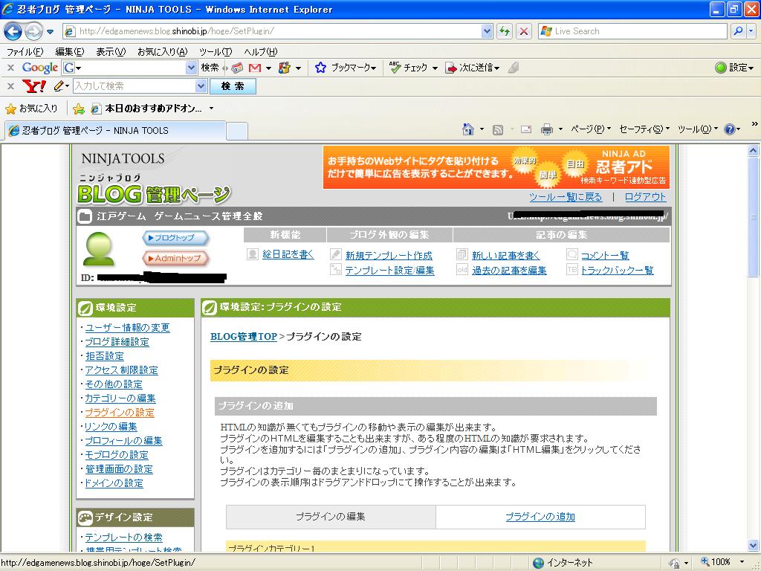Click the Yahoo! logo in the toolbar
Screen dimensions: 761x571
34,86
